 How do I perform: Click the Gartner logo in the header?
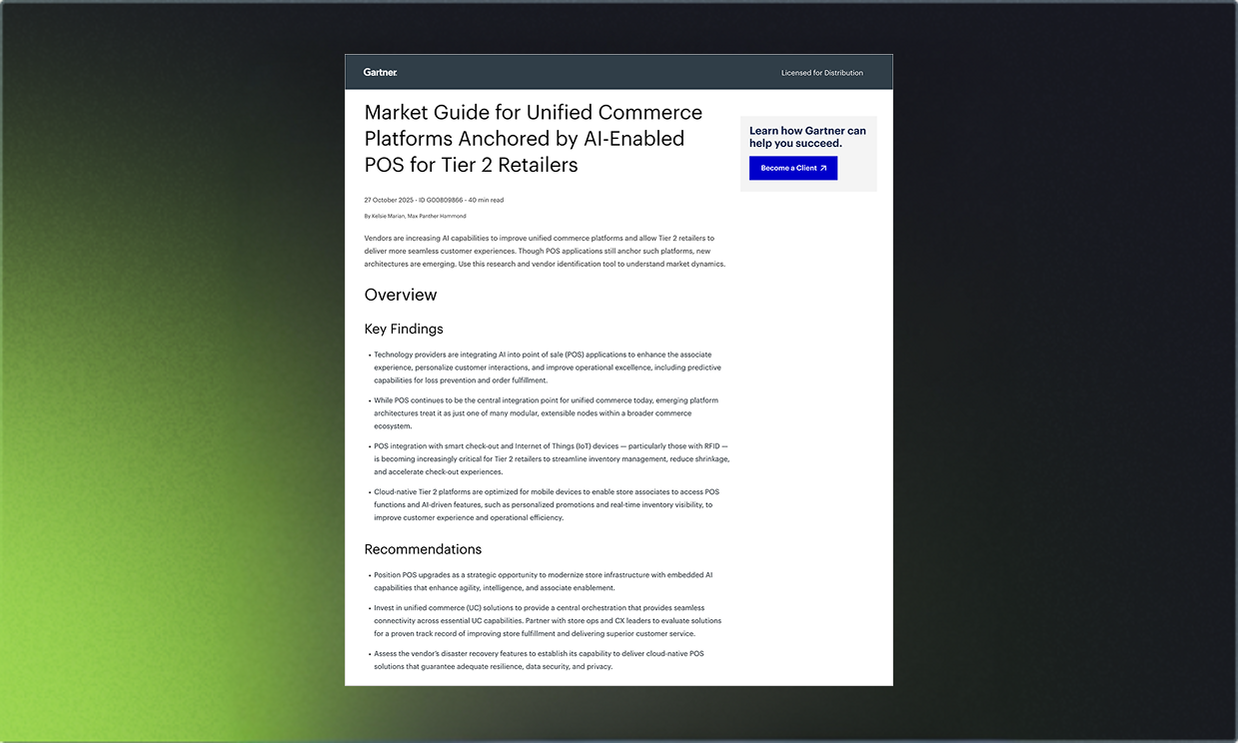click(x=380, y=72)
